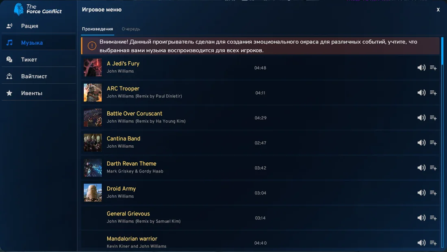Switch to the Очередь tab
This screenshot has width=447, height=252.
(x=131, y=29)
